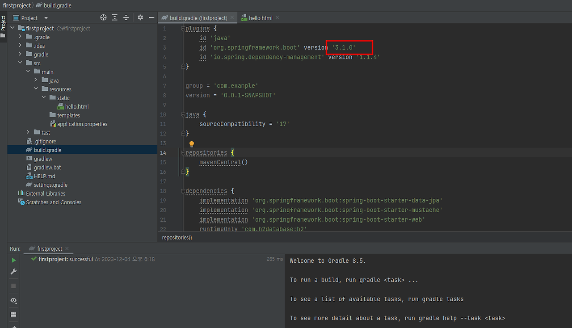
Task: Collapse the resources folder arrow
Action: click(x=36, y=89)
